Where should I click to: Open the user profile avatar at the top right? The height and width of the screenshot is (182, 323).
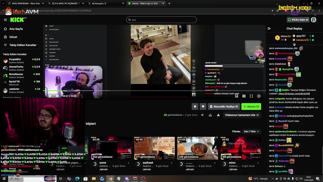point(314,20)
